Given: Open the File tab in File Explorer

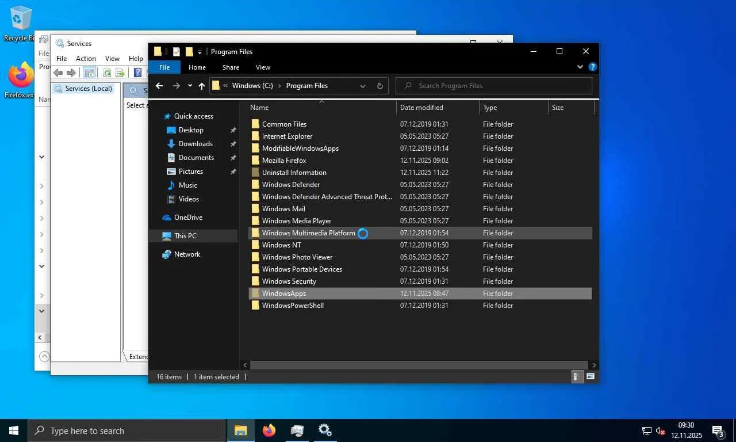Looking at the screenshot, I should point(164,67).
